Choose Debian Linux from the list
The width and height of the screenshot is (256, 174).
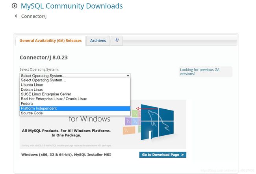coord(75,90)
